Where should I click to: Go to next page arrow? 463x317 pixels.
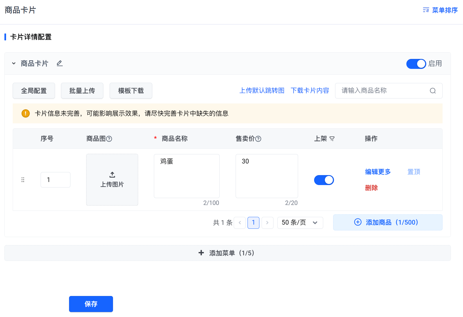(267, 223)
